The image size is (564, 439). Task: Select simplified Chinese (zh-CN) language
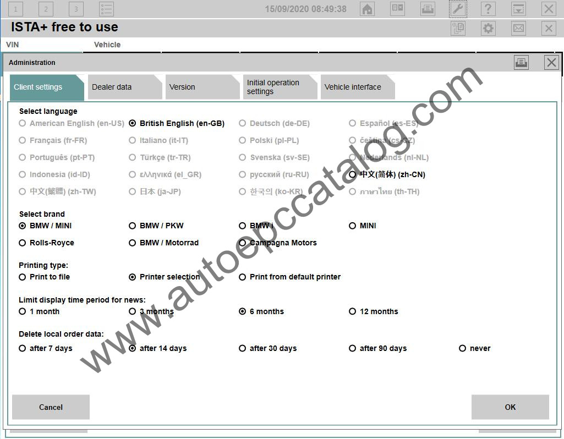pyautogui.click(x=387, y=174)
